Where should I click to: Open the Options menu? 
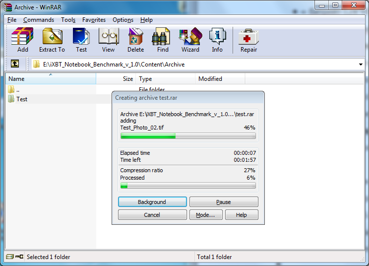(123, 20)
